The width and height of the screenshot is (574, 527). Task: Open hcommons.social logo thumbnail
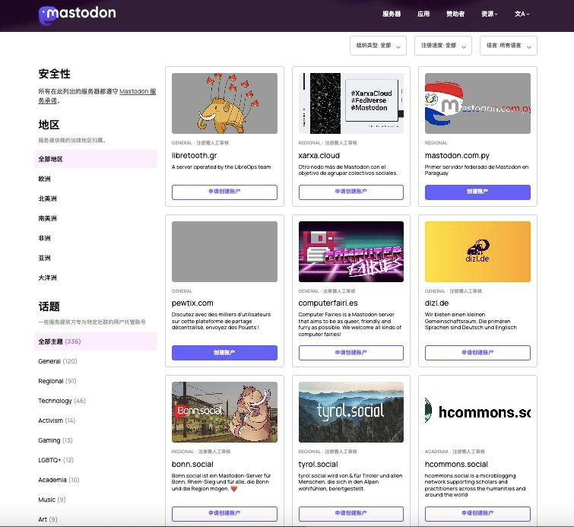477,412
